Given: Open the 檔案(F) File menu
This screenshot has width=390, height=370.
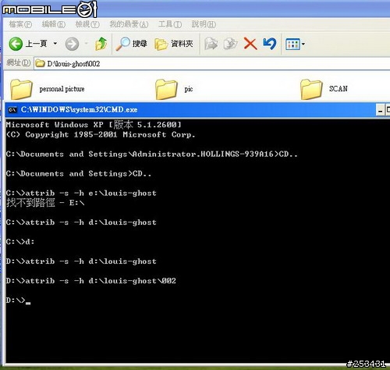Looking at the screenshot, I should (x=20, y=24).
